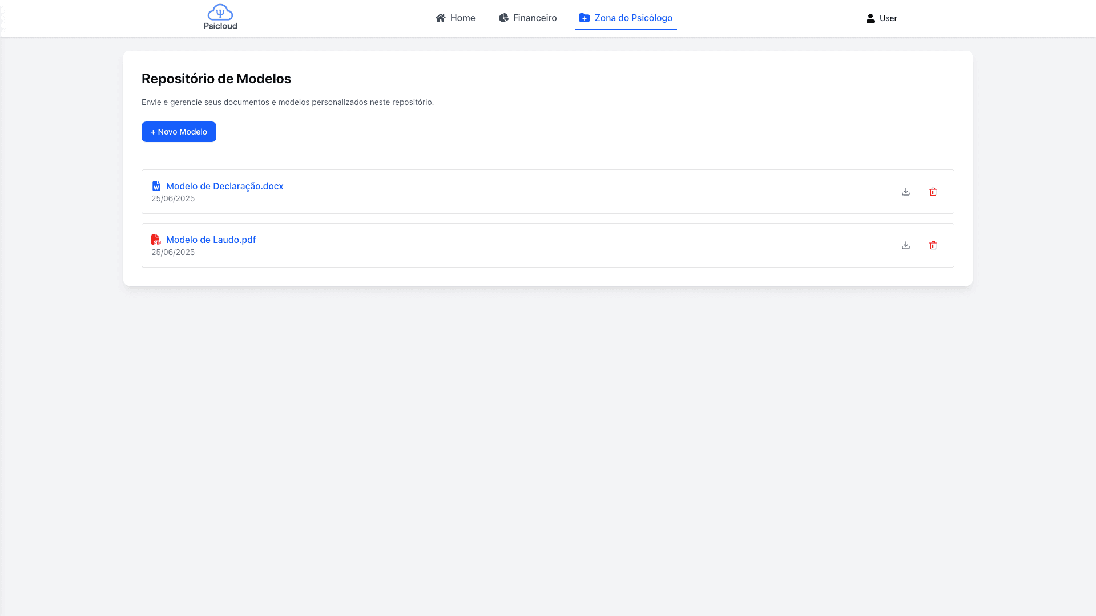Select the Home house icon
1096x616 pixels.
pos(440,18)
